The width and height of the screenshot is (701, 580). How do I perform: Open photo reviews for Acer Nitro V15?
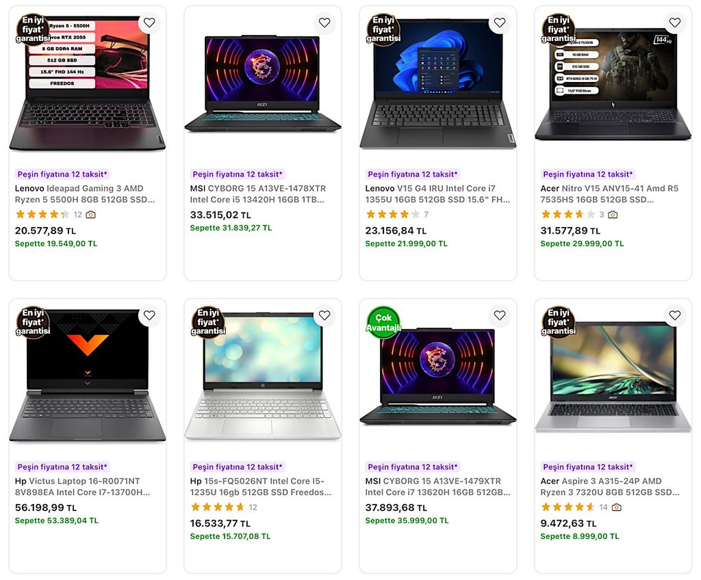[x=613, y=215]
